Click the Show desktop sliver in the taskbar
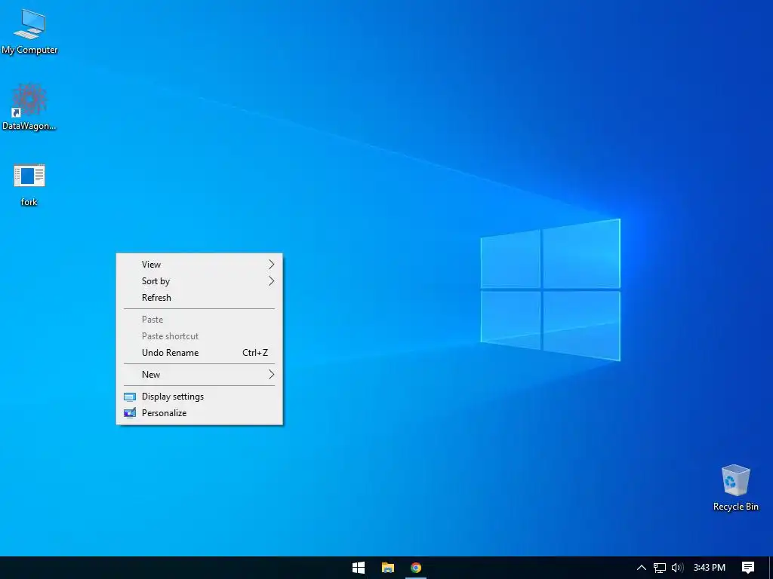This screenshot has height=579, width=773. point(771,568)
